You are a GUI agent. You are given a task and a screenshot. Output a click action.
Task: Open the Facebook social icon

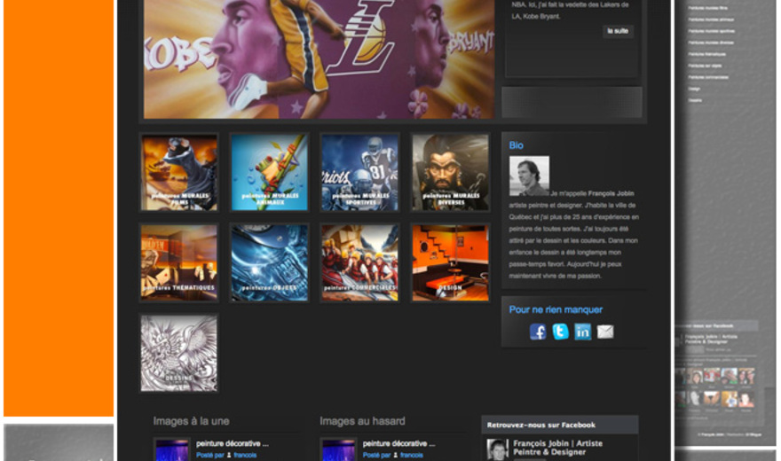coord(538,332)
